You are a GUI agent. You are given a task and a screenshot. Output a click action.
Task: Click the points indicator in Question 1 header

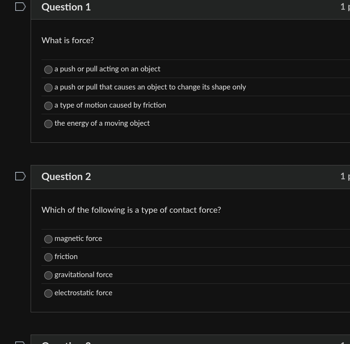(345, 7)
